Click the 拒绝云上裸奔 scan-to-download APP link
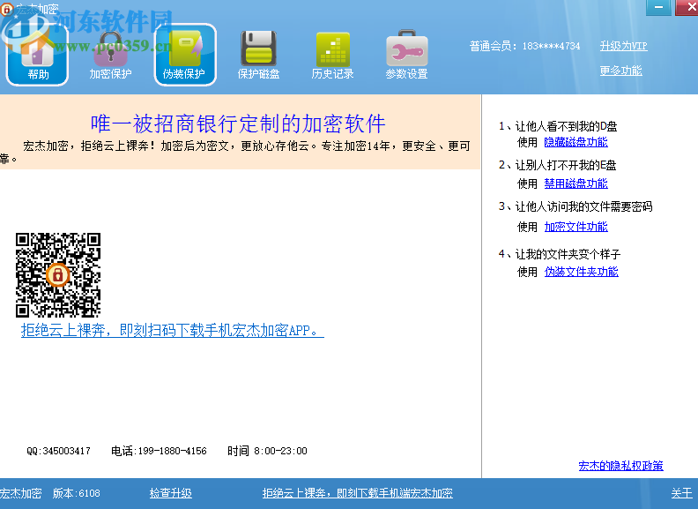Image resolution: width=698 pixels, height=509 pixels. click(172, 330)
